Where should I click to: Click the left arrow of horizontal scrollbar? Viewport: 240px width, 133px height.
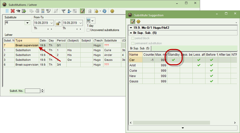131,123
